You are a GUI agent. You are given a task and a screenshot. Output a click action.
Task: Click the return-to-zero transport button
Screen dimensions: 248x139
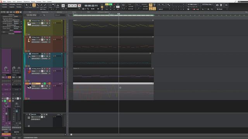click(x=63, y=6)
